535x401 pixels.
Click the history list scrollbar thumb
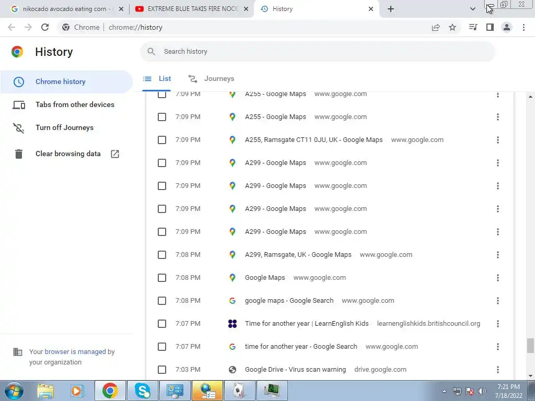(530, 346)
